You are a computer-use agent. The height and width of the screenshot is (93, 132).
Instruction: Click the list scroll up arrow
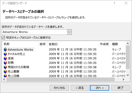[x=128, y=44]
